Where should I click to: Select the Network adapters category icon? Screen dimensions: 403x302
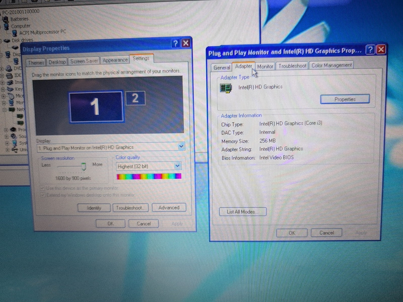[x=12, y=109]
